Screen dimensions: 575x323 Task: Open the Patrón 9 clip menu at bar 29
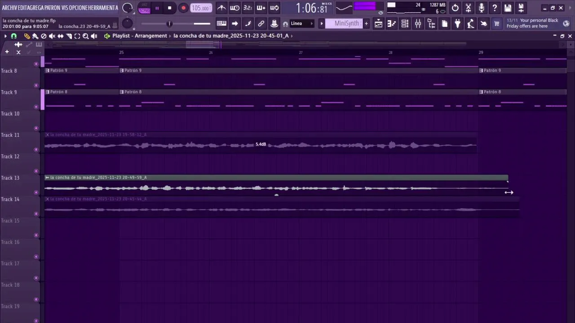coord(481,70)
